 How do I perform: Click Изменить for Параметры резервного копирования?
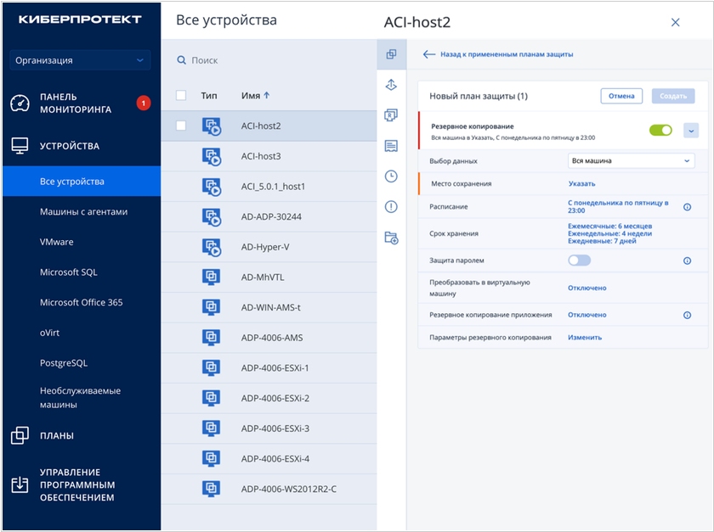point(585,338)
